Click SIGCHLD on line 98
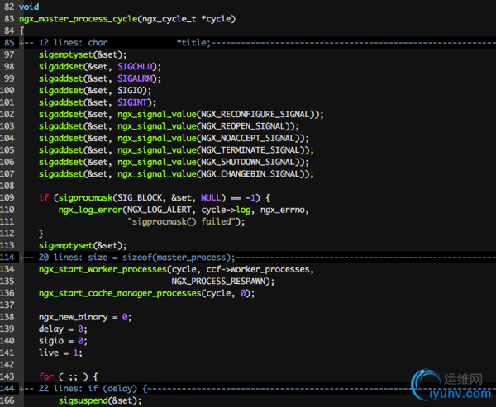This screenshot has width=496, height=407. [x=135, y=67]
